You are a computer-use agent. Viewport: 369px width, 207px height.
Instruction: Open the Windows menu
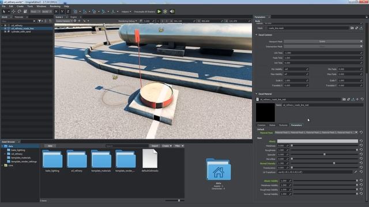tap(42, 6)
